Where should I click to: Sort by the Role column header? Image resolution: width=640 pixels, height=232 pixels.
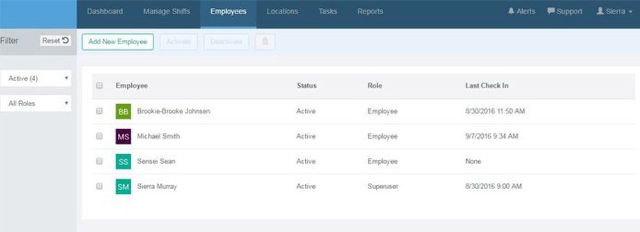tap(374, 86)
